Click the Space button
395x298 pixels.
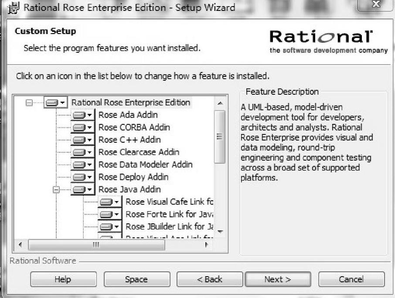(137, 279)
